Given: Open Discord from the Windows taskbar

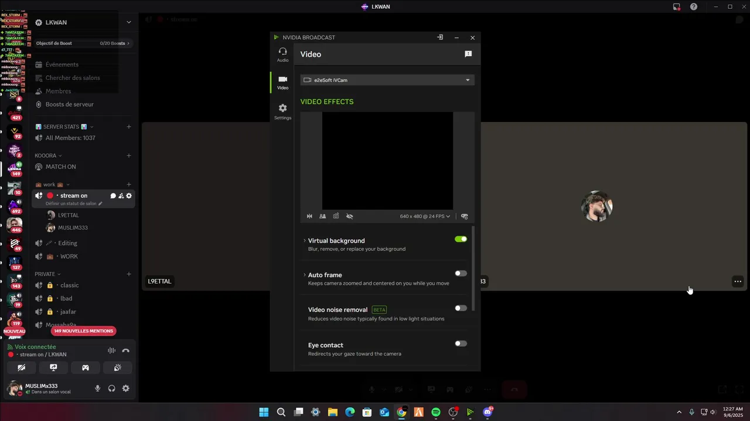Looking at the screenshot, I should pos(487,412).
